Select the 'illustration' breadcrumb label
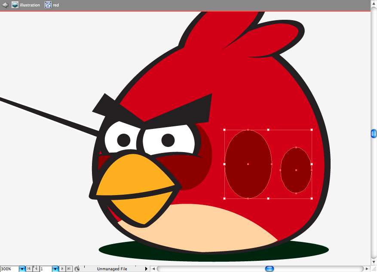The image size is (377, 272). coord(30,5)
